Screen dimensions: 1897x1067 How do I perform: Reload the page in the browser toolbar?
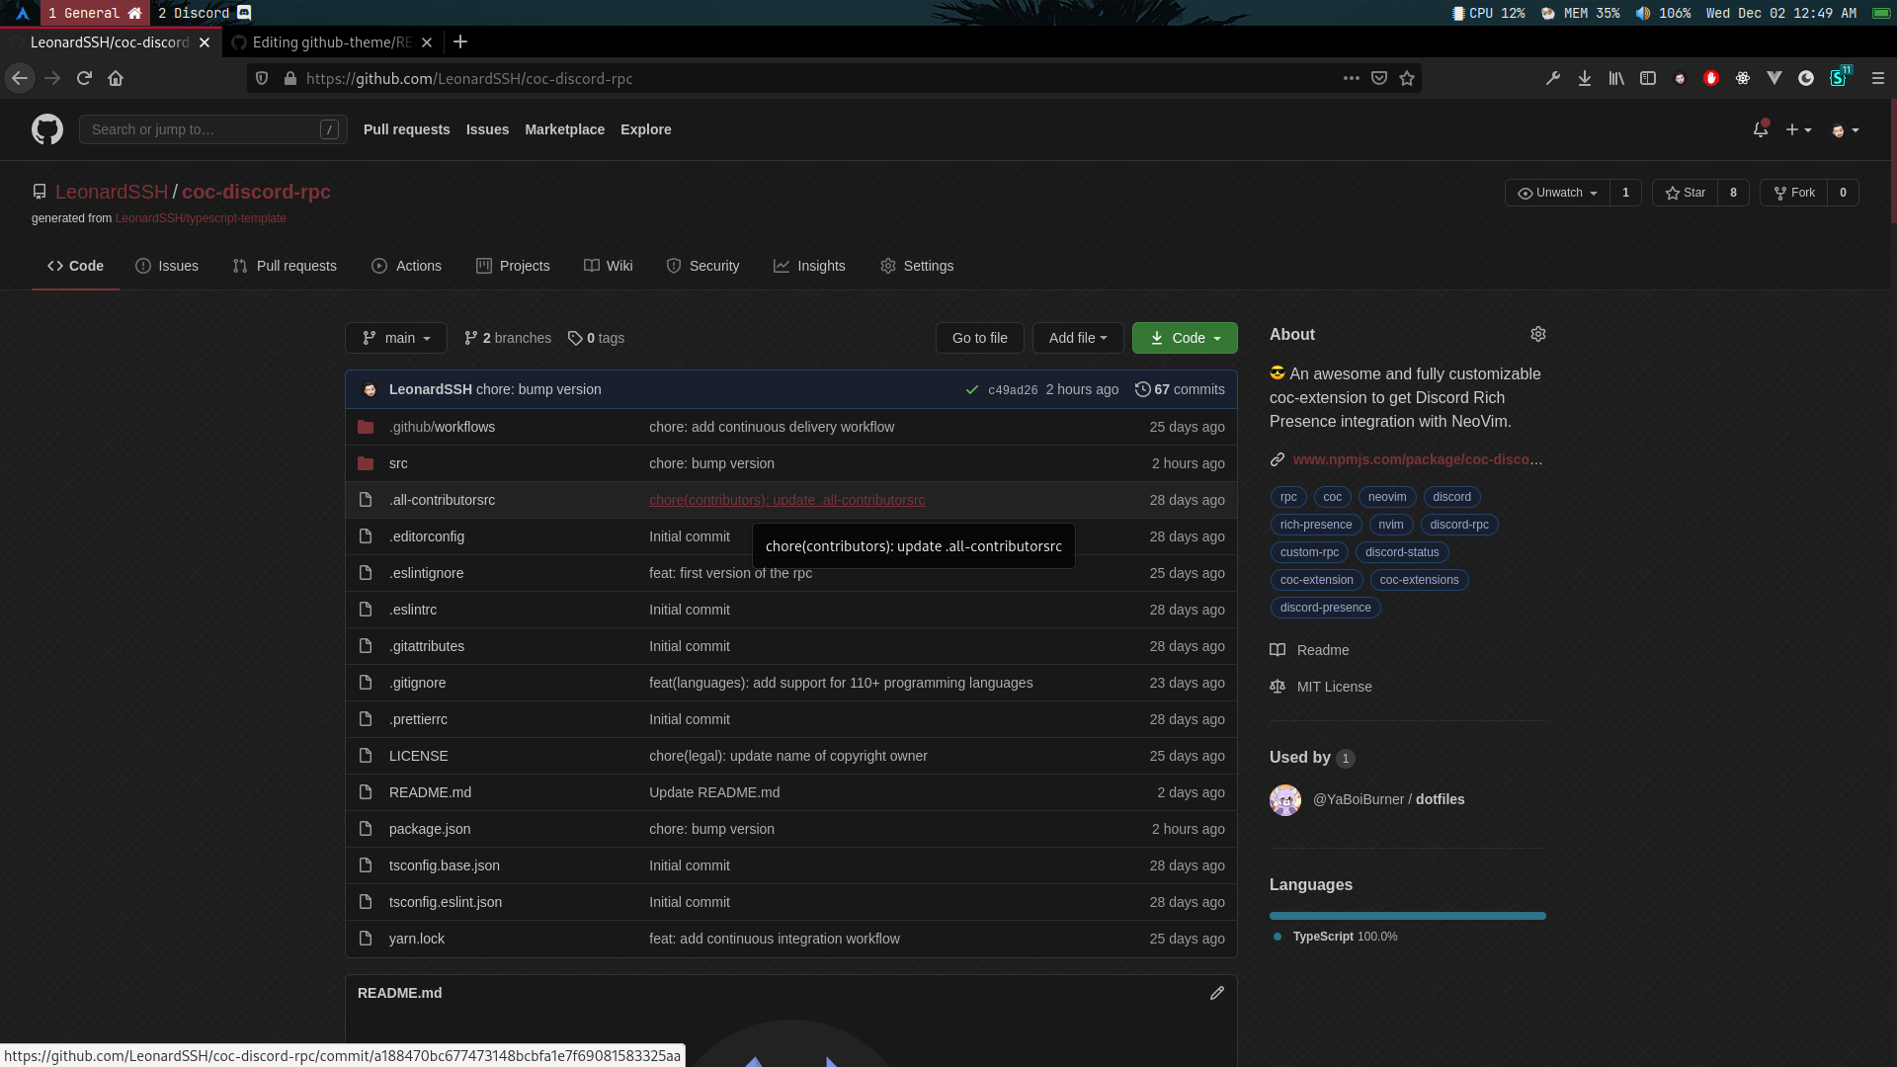pyautogui.click(x=84, y=79)
